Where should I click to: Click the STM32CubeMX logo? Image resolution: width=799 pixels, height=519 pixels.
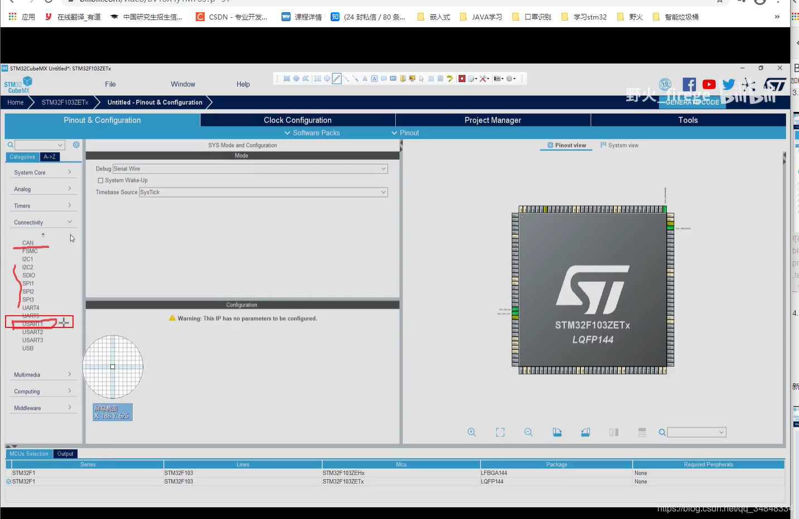pos(18,85)
